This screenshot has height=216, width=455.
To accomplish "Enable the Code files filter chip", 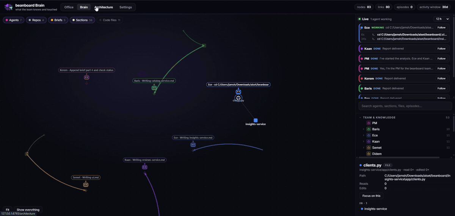I will pos(110,20).
